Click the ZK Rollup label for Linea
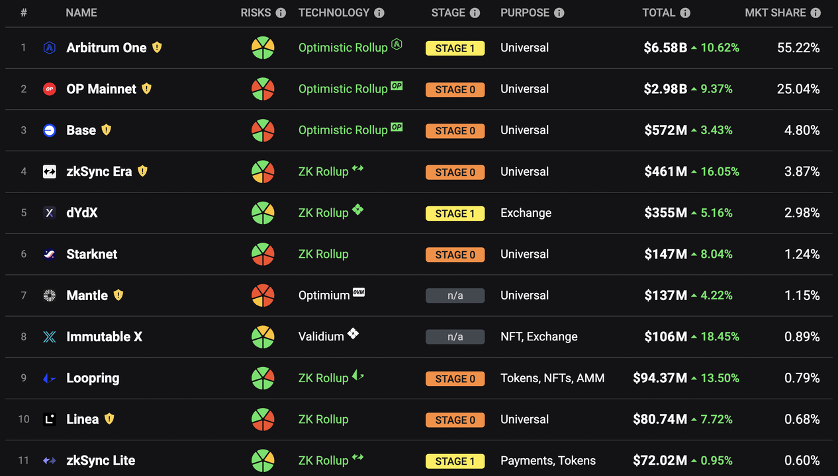 (x=323, y=419)
